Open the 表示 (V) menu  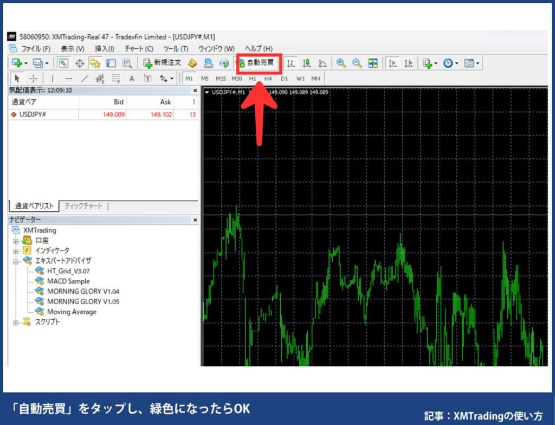(x=73, y=49)
